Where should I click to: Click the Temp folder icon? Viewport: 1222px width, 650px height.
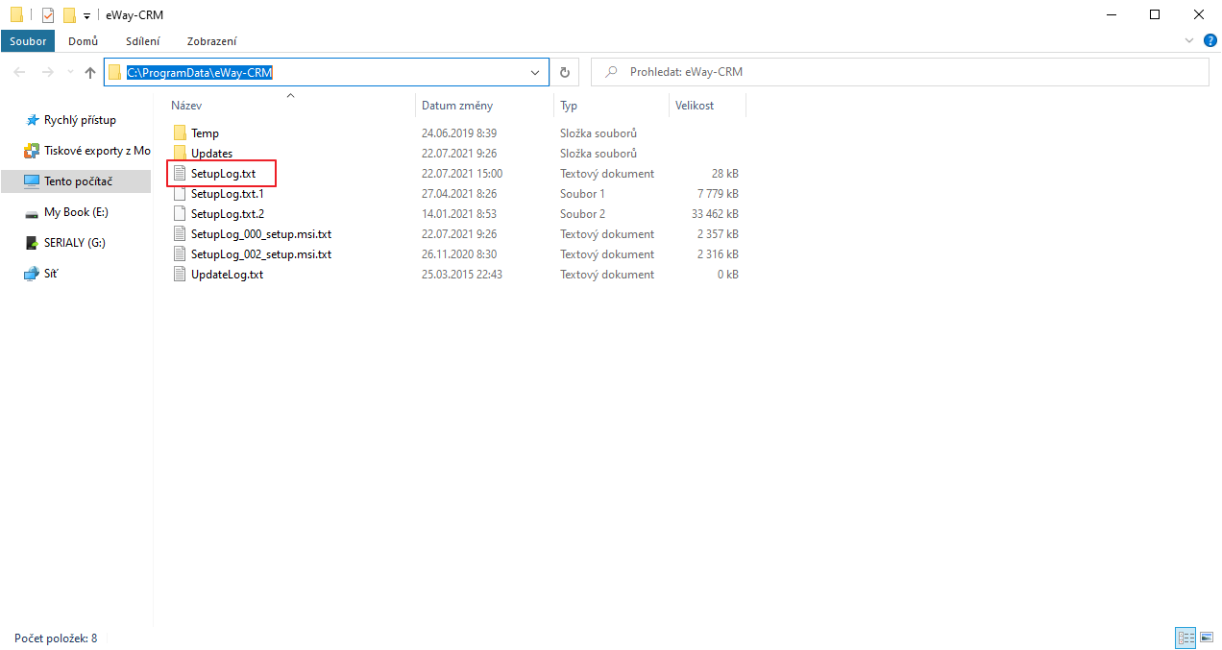click(180, 133)
